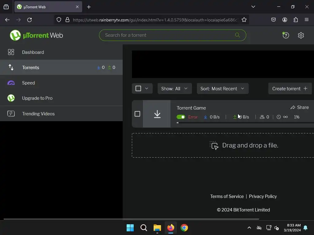Open the taskbar clock and date

pos(292,228)
